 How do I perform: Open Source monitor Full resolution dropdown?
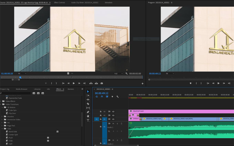click(x=118, y=74)
